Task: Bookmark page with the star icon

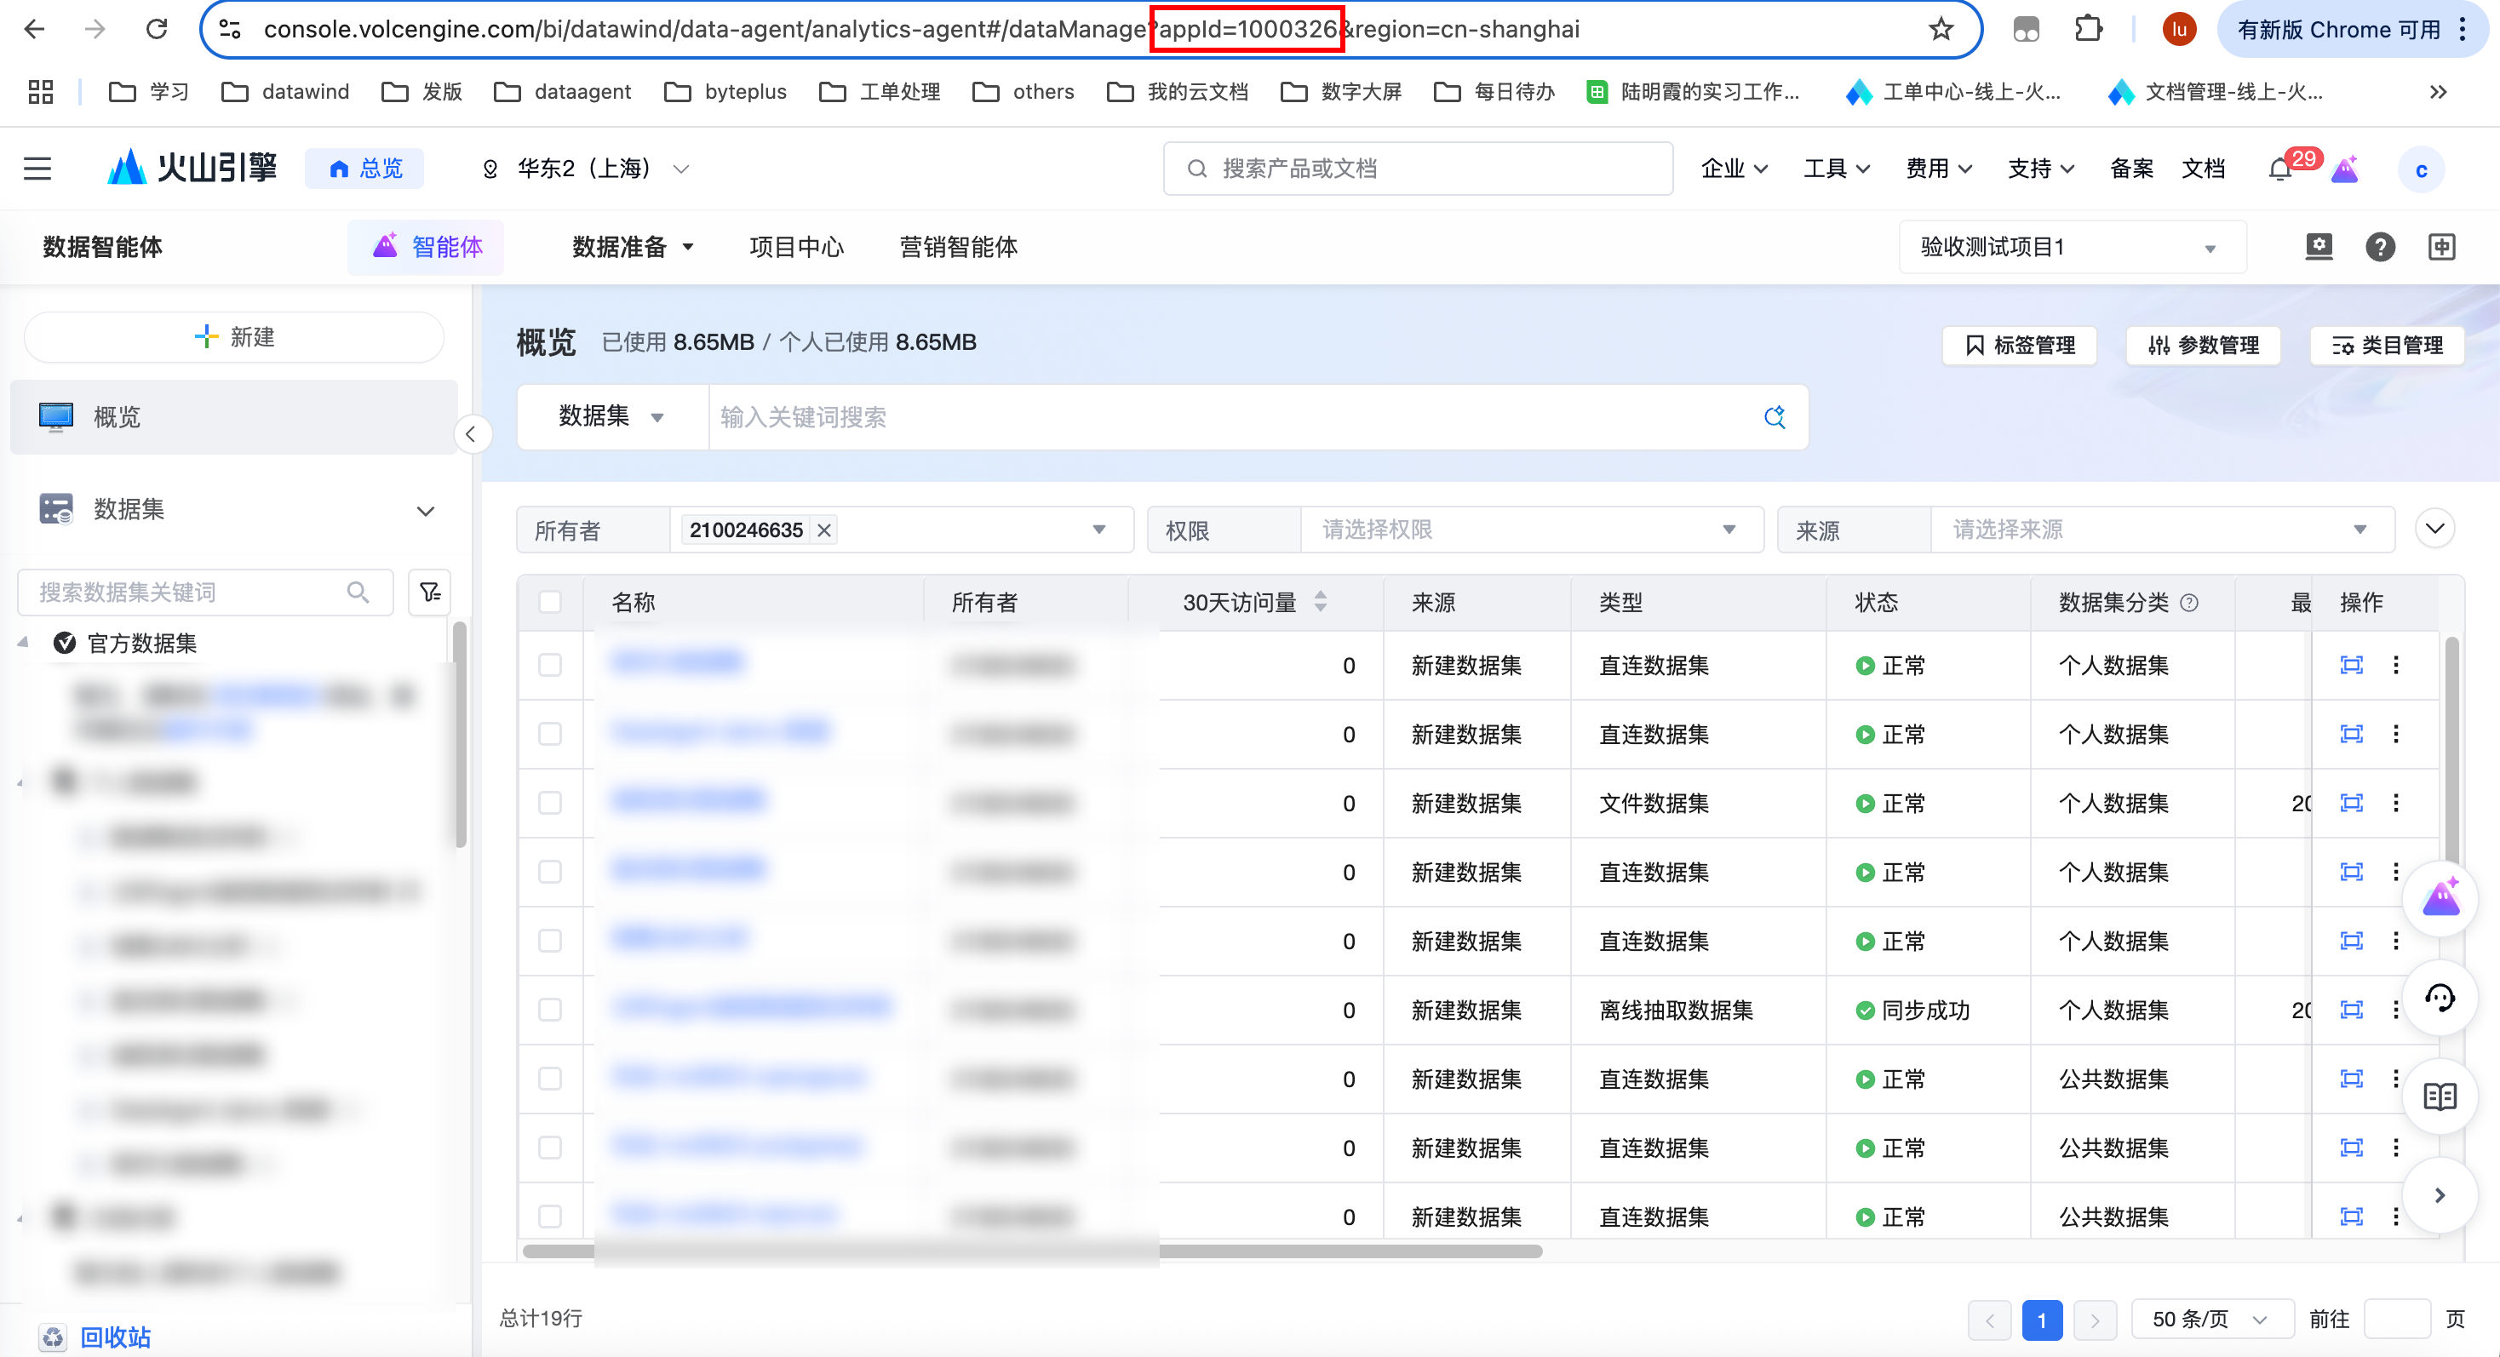Action: pos(1940,29)
